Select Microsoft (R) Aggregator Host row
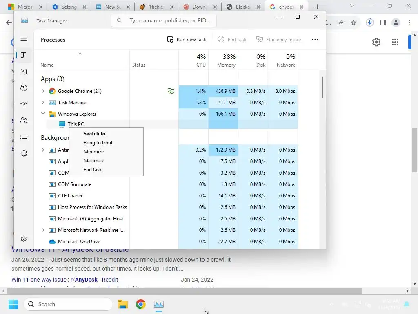Screen dimensions: 418x314 pos(166,219)
